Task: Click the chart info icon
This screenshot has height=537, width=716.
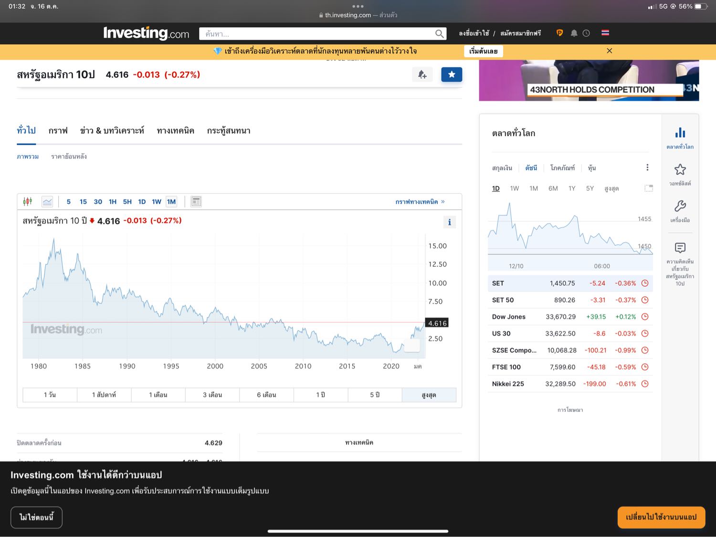Action: pos(449,222)
